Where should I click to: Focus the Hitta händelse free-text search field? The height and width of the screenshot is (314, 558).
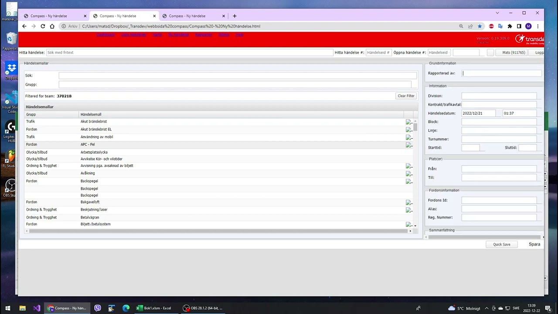pos(190,52)
